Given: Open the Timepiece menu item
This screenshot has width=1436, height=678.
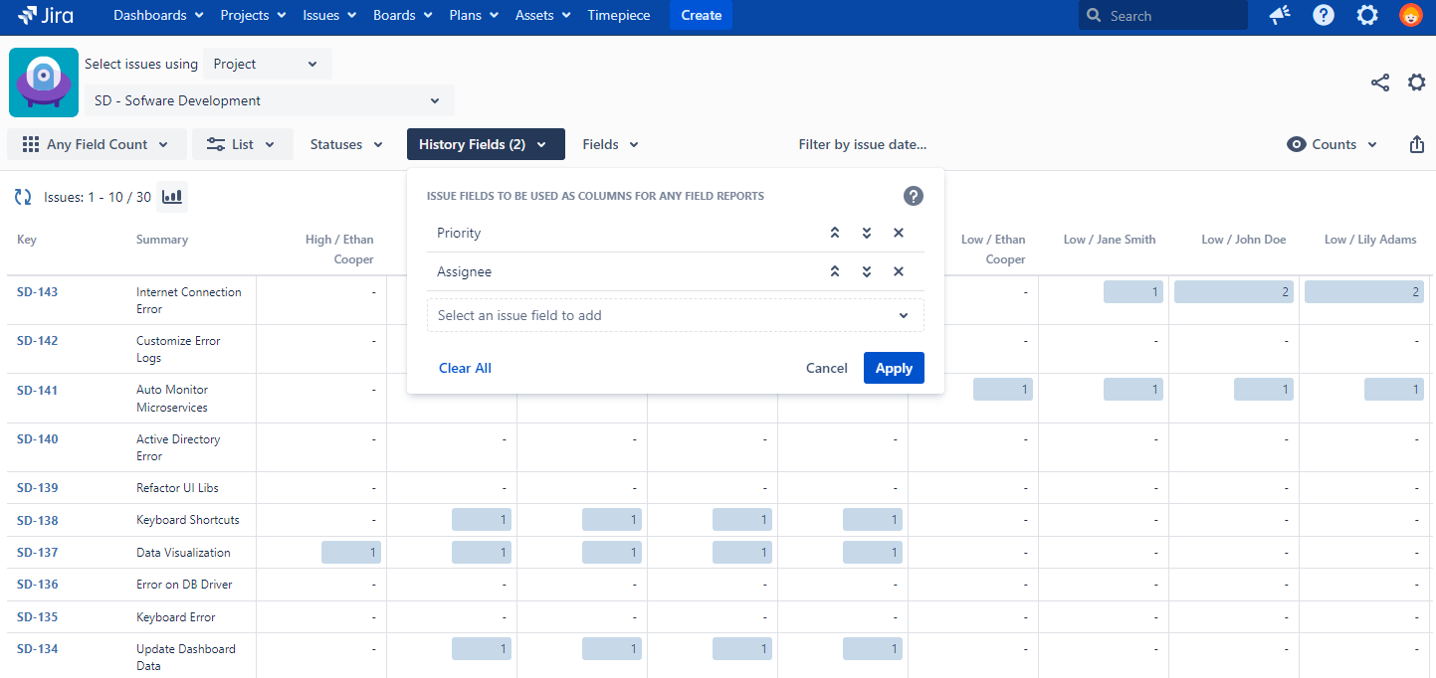Looking at the screenshot, I should (618, 15).
